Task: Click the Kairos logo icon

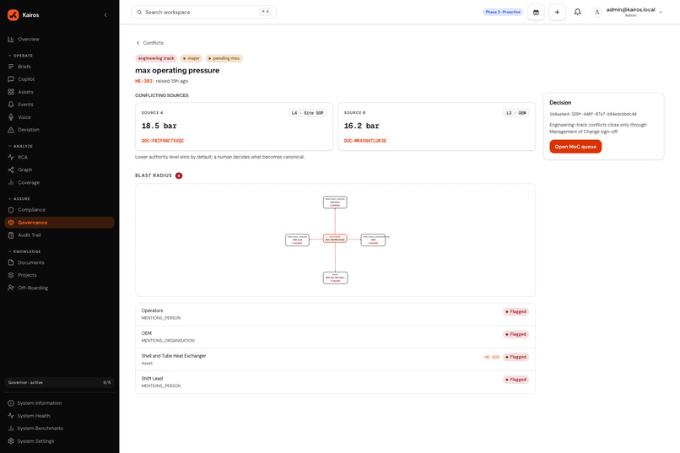Action: pyautogui.click(x=13, y=14)
